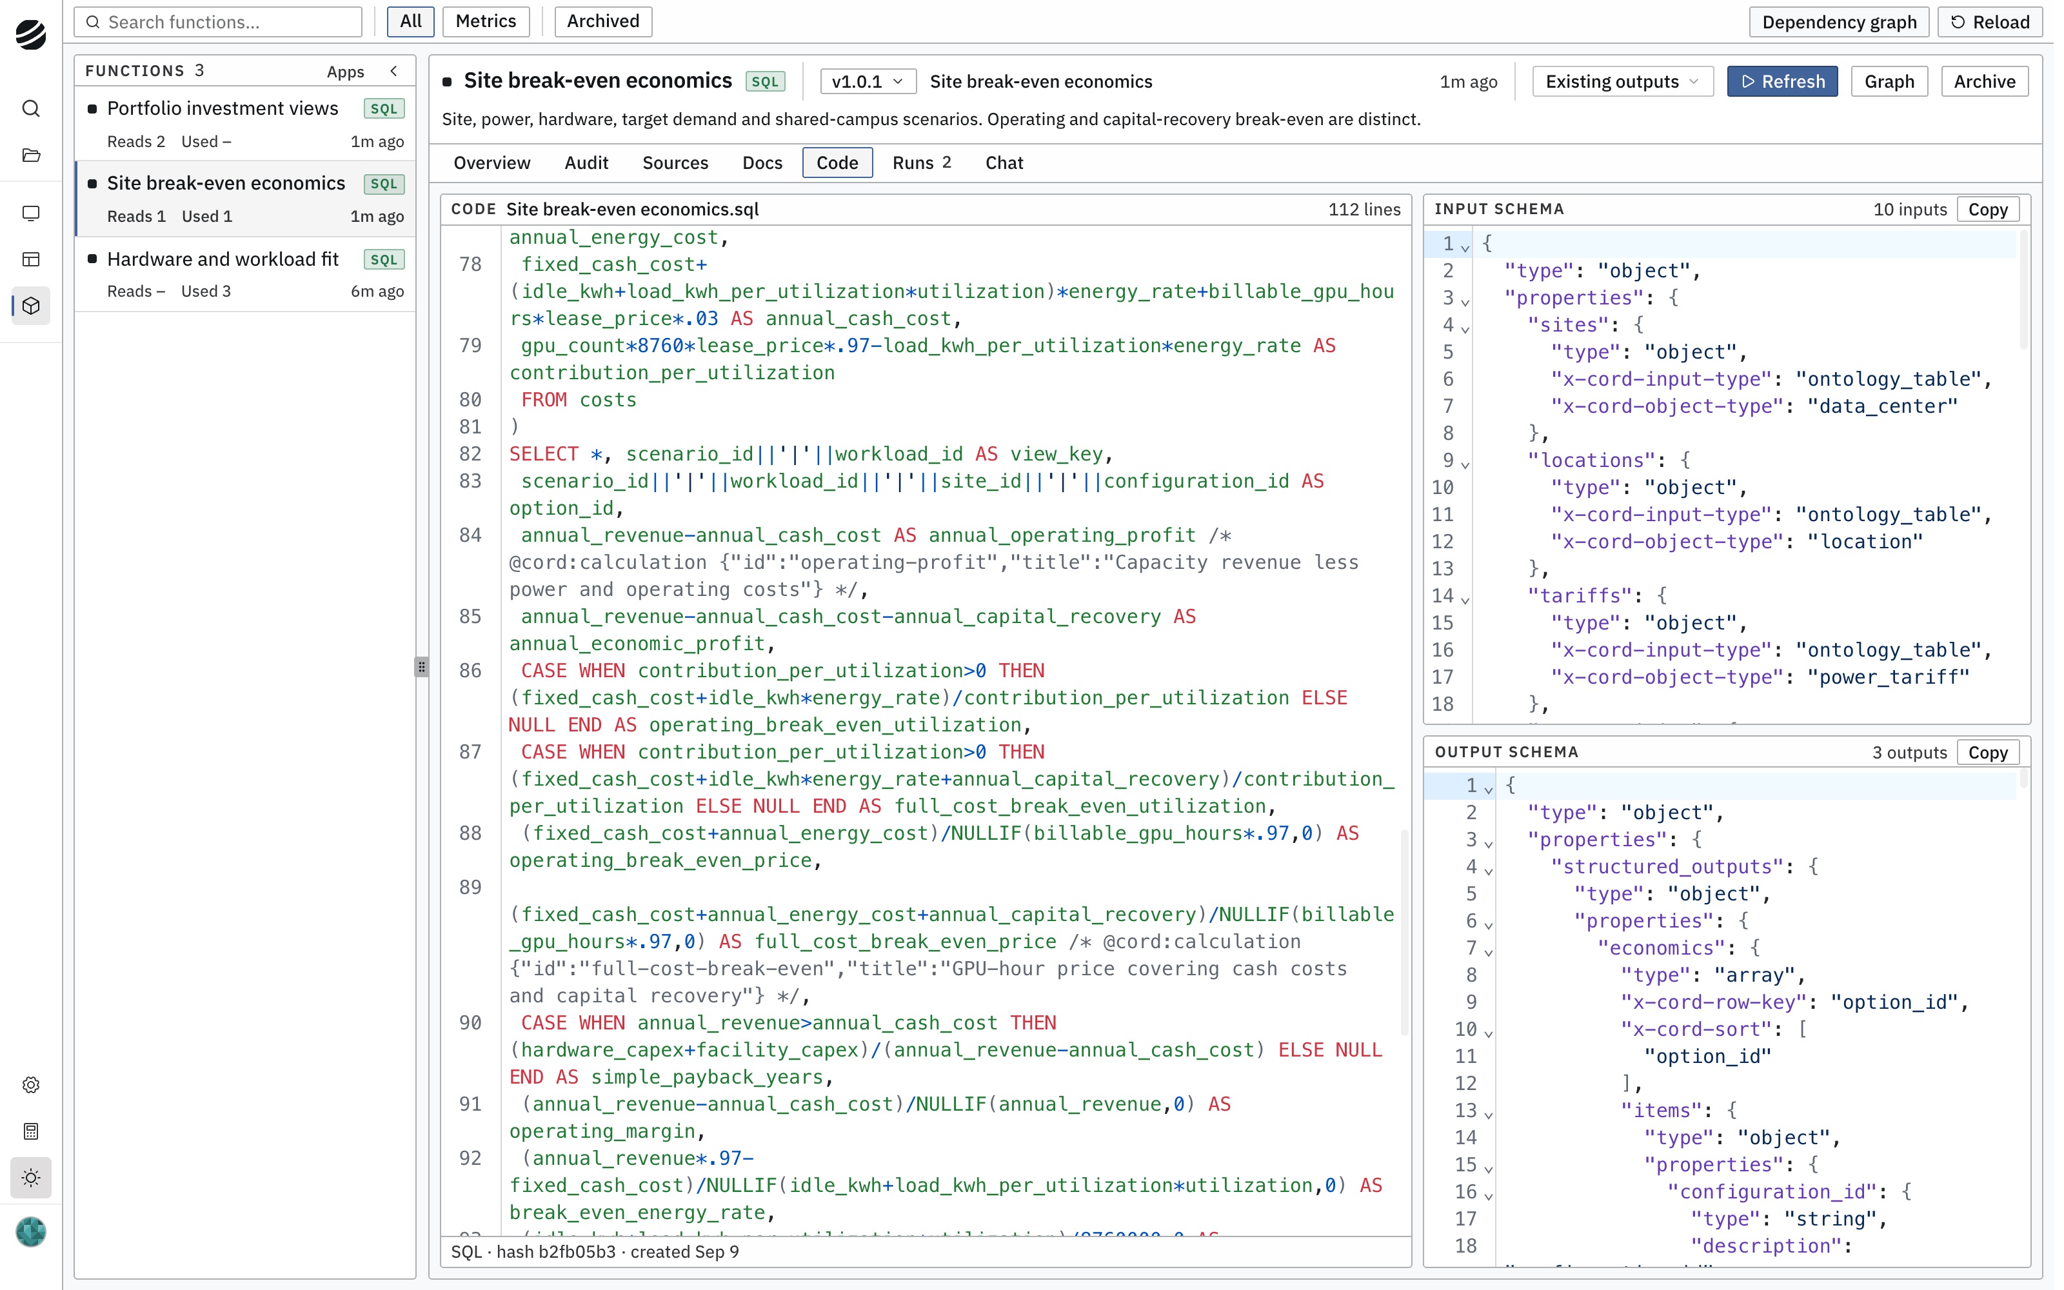Click the SQL badge on Portfolio investment views
This screenshot has width=2064, height=1290.
click(384, 109)
